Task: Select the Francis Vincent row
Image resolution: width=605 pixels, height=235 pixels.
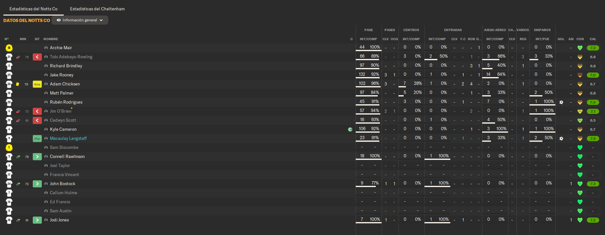Action: [302, 175]
